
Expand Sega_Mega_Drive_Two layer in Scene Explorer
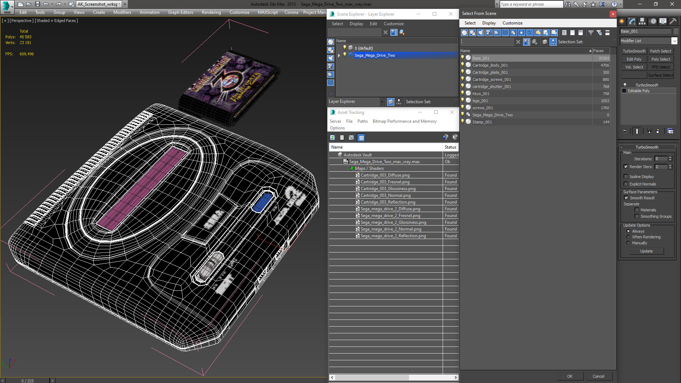click(x=339, y=55)
